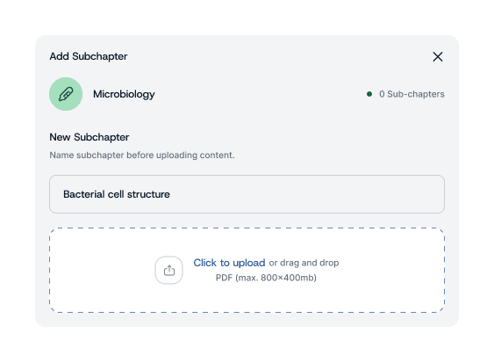Select the 0 Sub-chapters counter
494x362 pixels.
coord(412,94)
